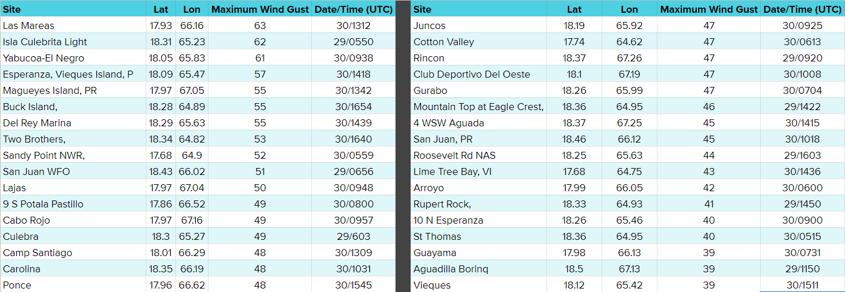
Task: Click the Site header above Las Mareas
Action: click(12, 9)
